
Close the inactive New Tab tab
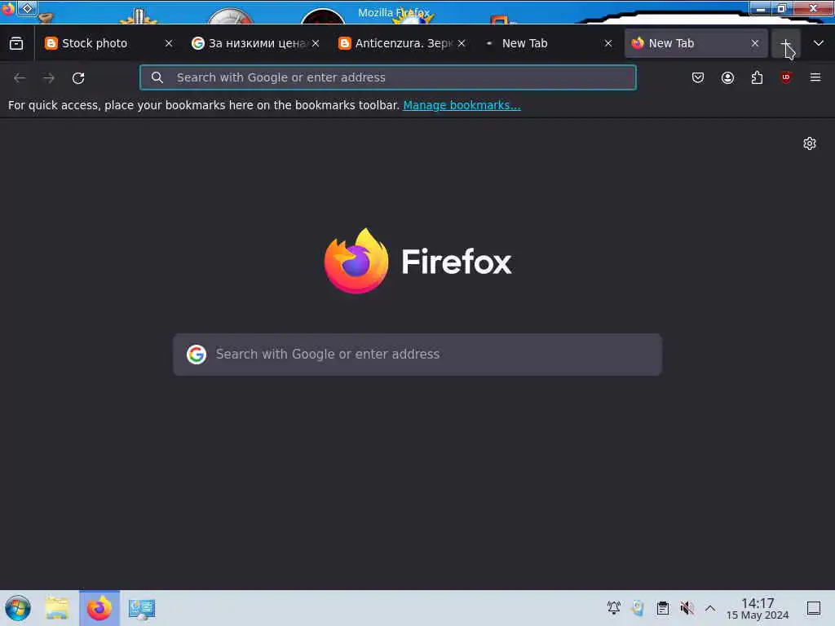pos(608,43)
